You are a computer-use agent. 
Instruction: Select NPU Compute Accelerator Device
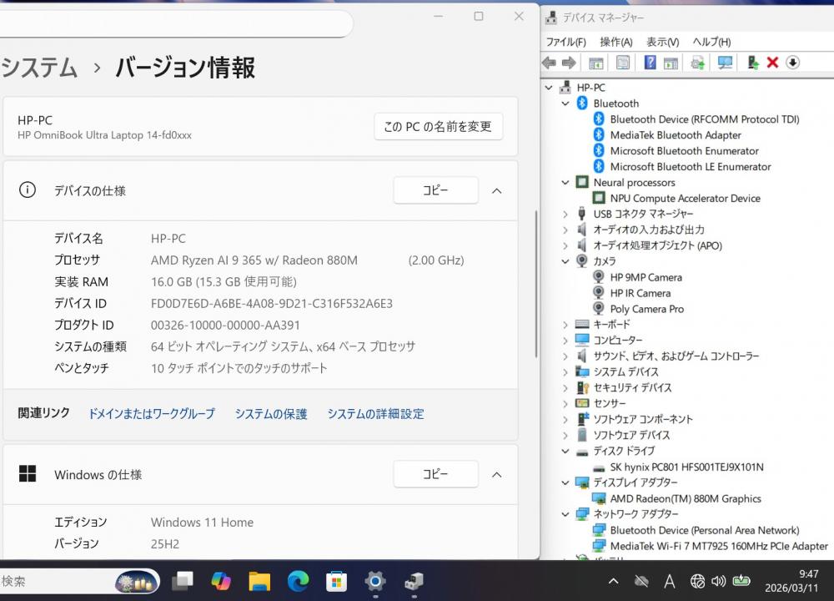685,199
